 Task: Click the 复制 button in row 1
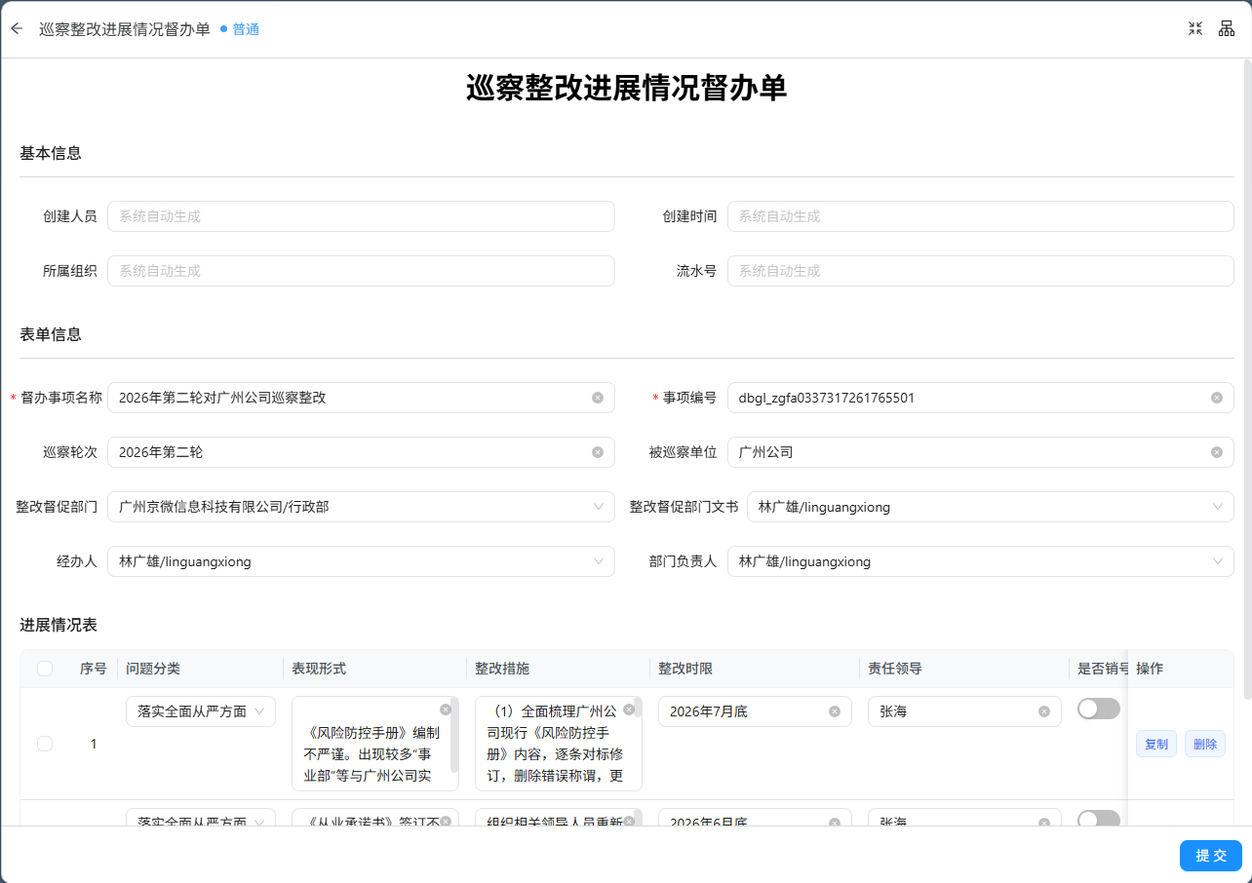1156,744
